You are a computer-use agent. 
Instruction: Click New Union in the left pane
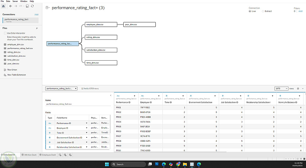tap(12, 70)
